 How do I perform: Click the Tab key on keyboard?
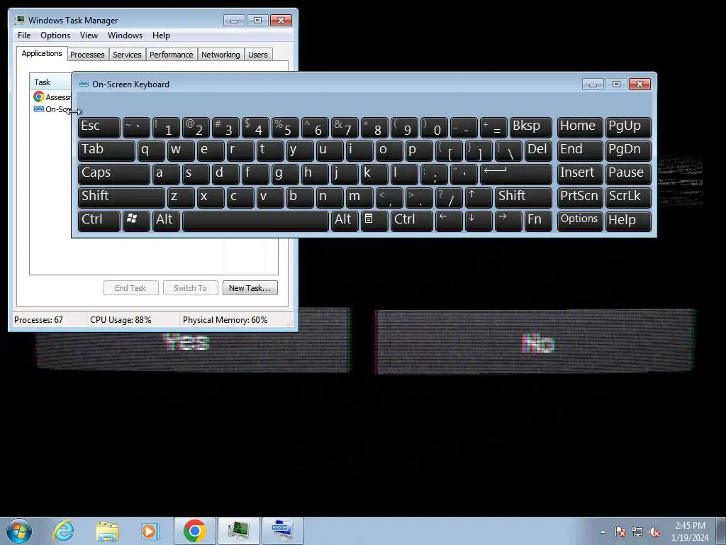point(106,150)
